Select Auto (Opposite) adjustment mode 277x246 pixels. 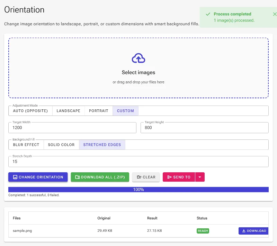point(30,111)
